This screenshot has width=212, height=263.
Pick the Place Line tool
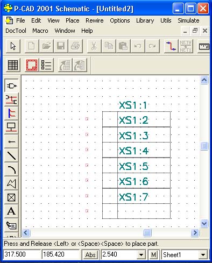11,155
